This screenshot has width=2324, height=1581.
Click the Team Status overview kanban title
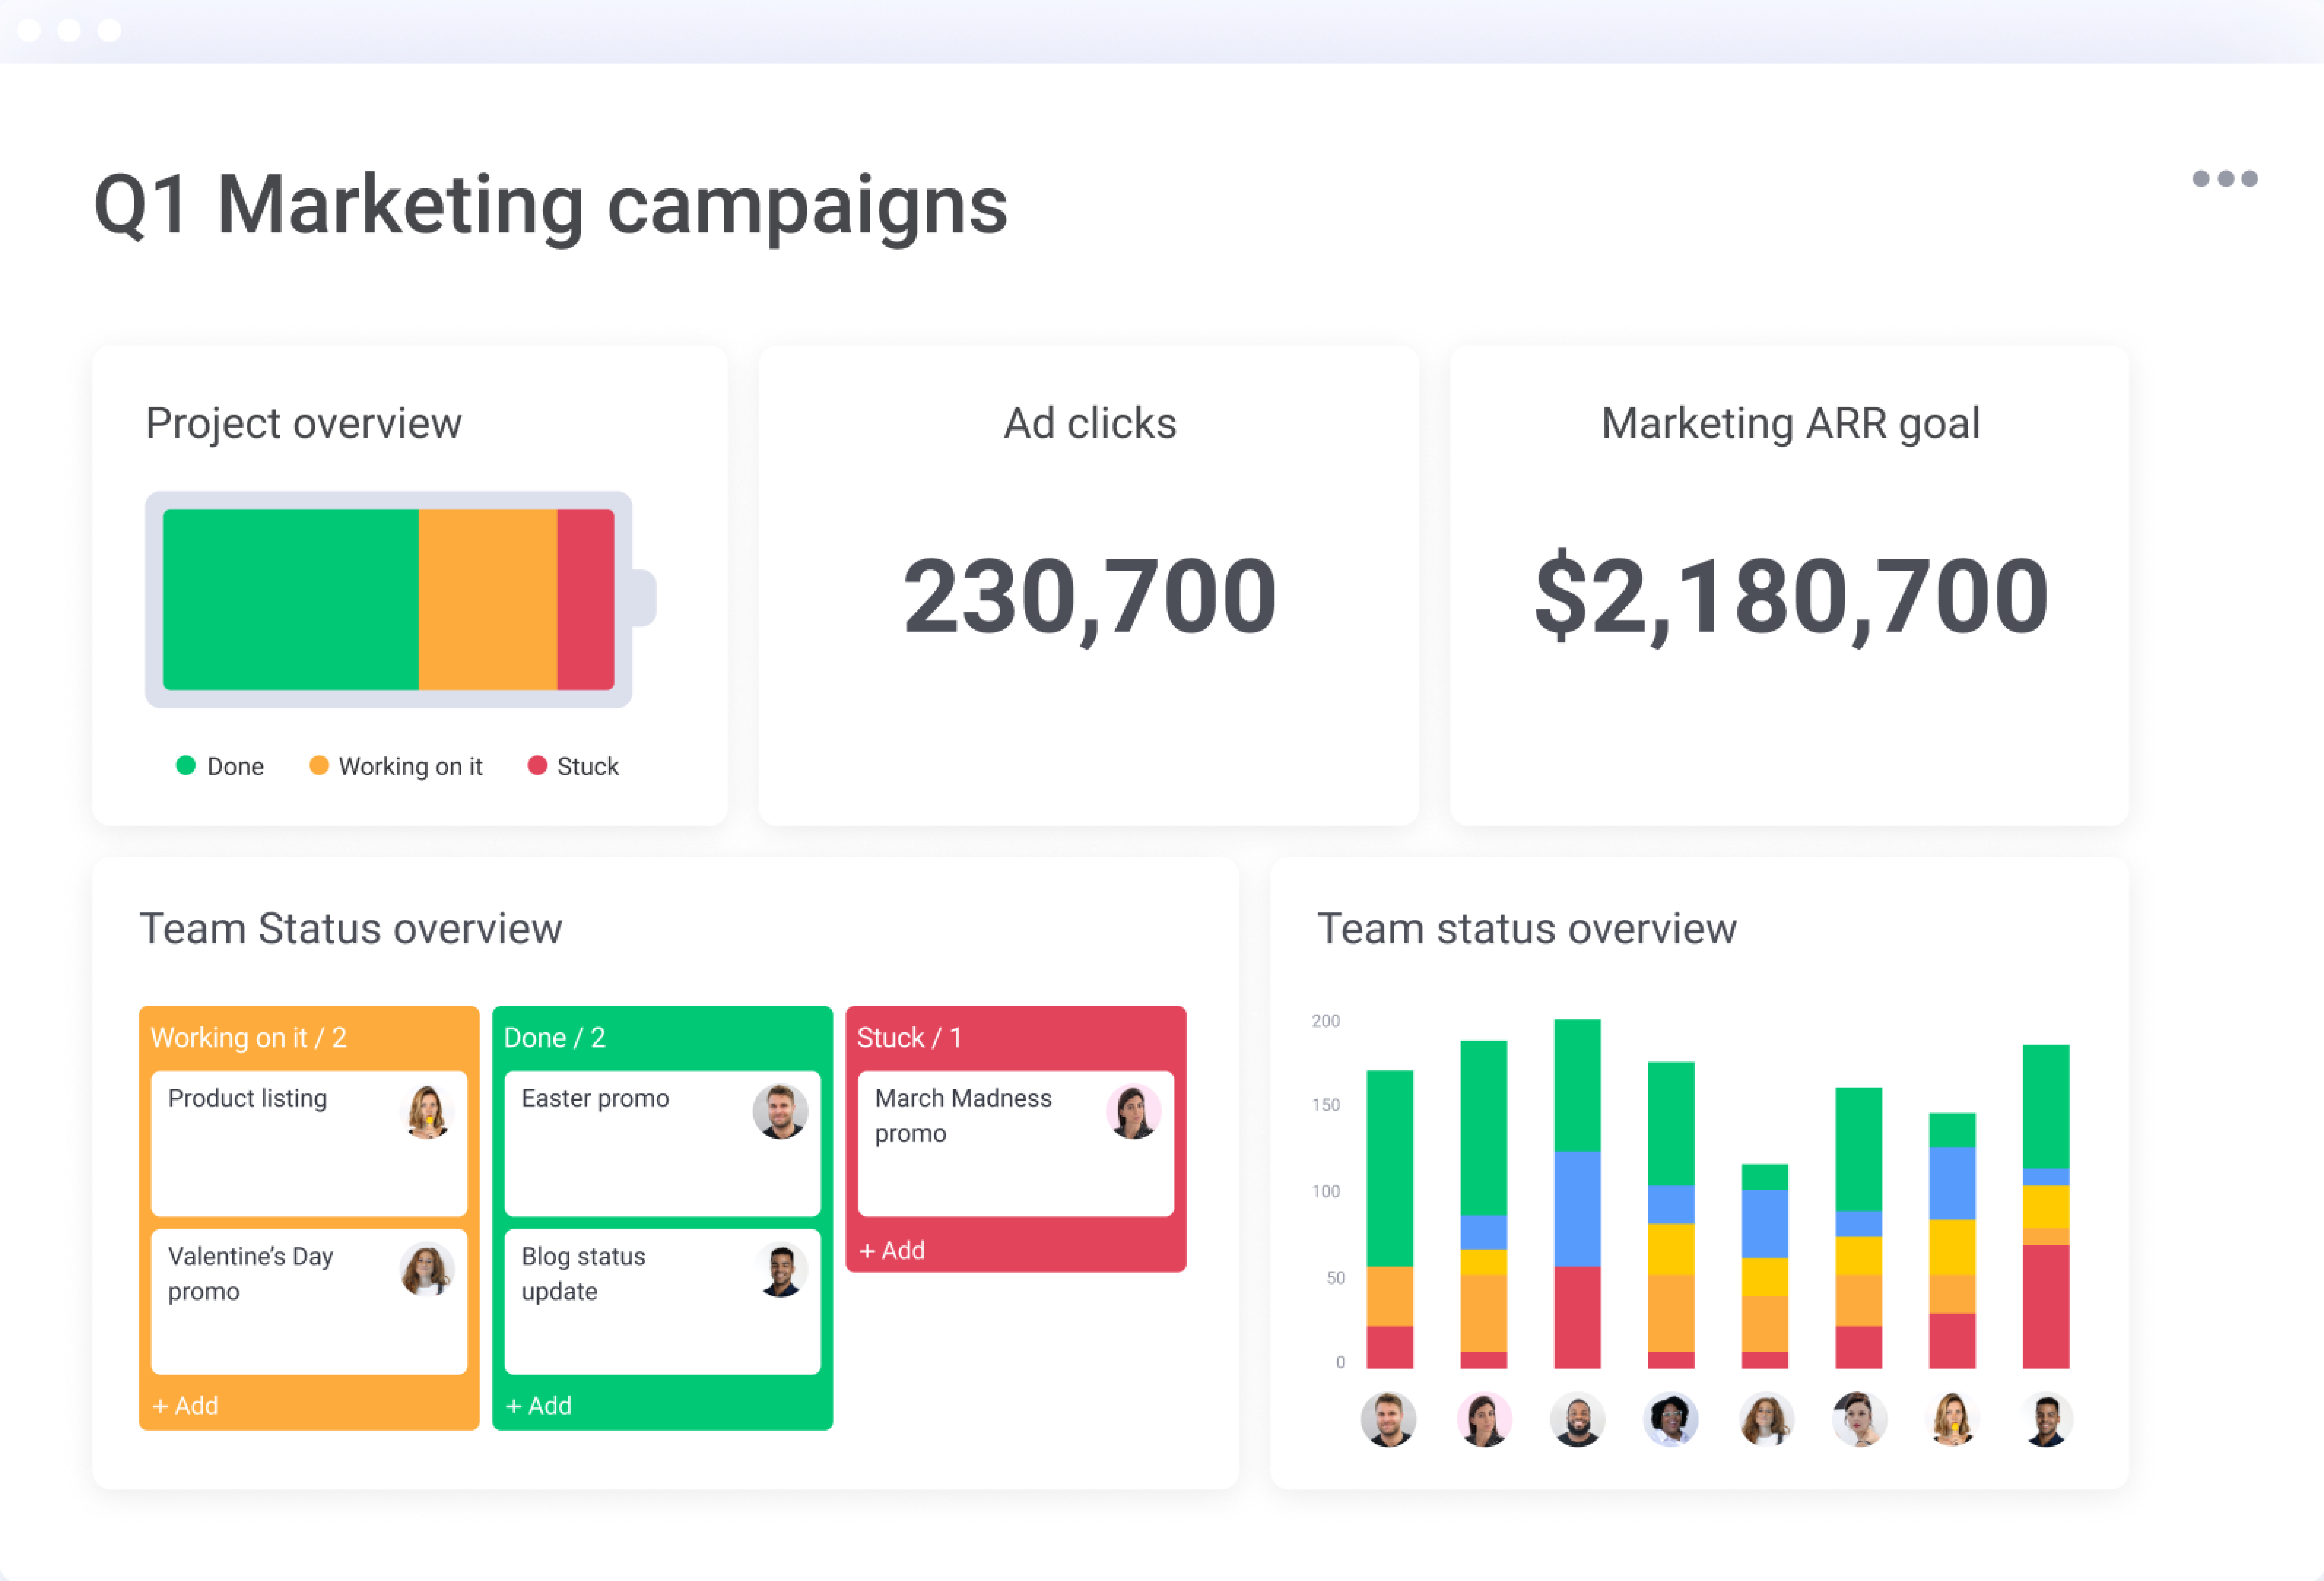(x=351, y=929)
